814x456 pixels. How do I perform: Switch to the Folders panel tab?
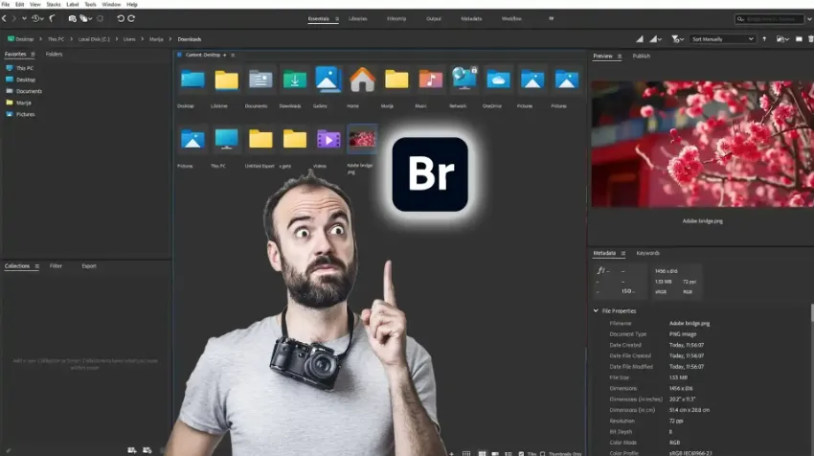click(54, 54)
